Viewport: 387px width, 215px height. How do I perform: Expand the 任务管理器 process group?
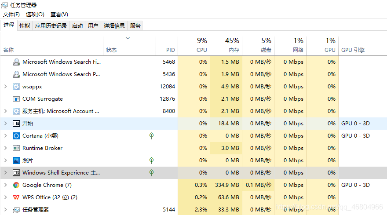[x=5, y=210]
